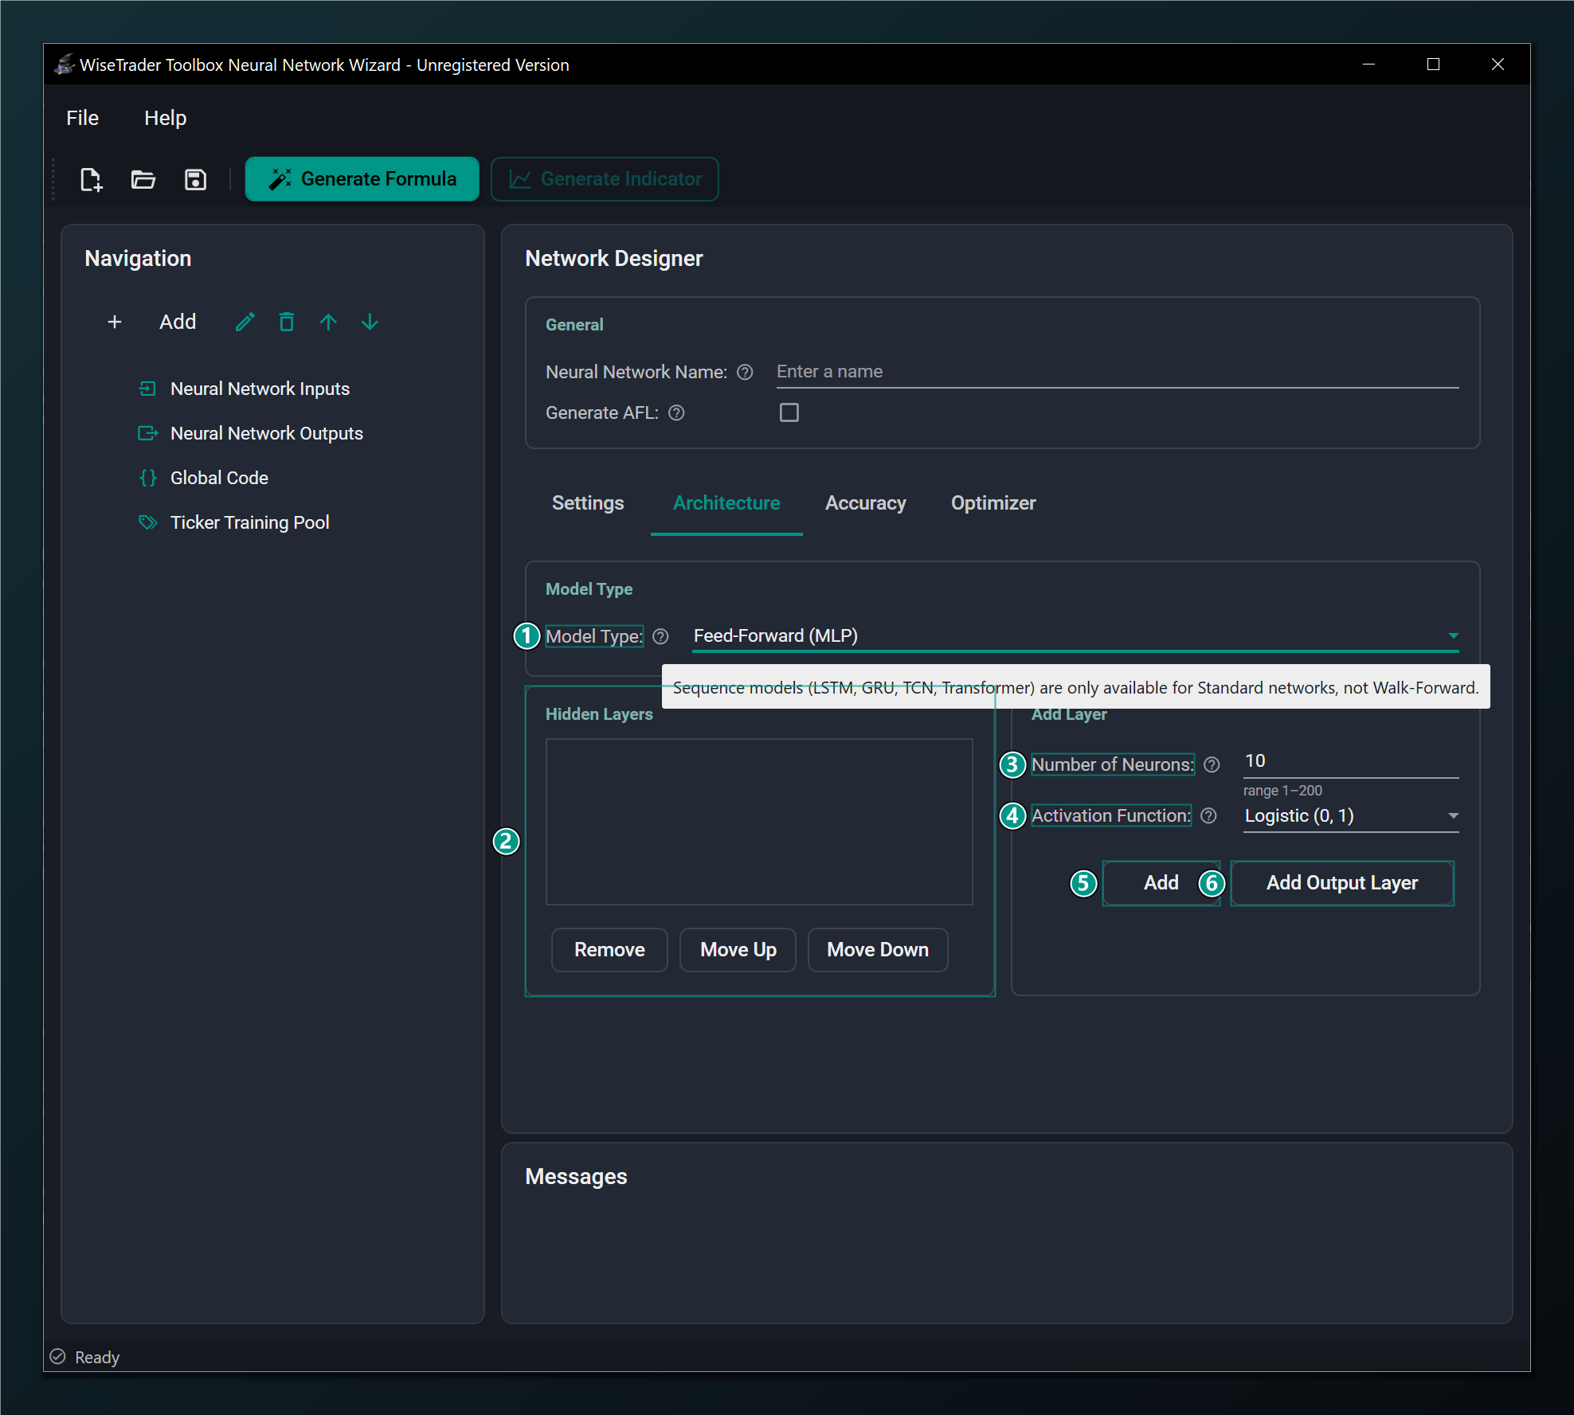The height and width of the screenshot is (1415, 1574).
Task: Enable the Generate AFL checkbox
Action: coord(789,412)
